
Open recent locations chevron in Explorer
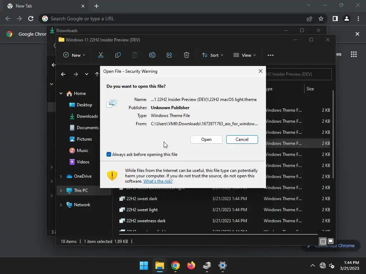point(86,74)
